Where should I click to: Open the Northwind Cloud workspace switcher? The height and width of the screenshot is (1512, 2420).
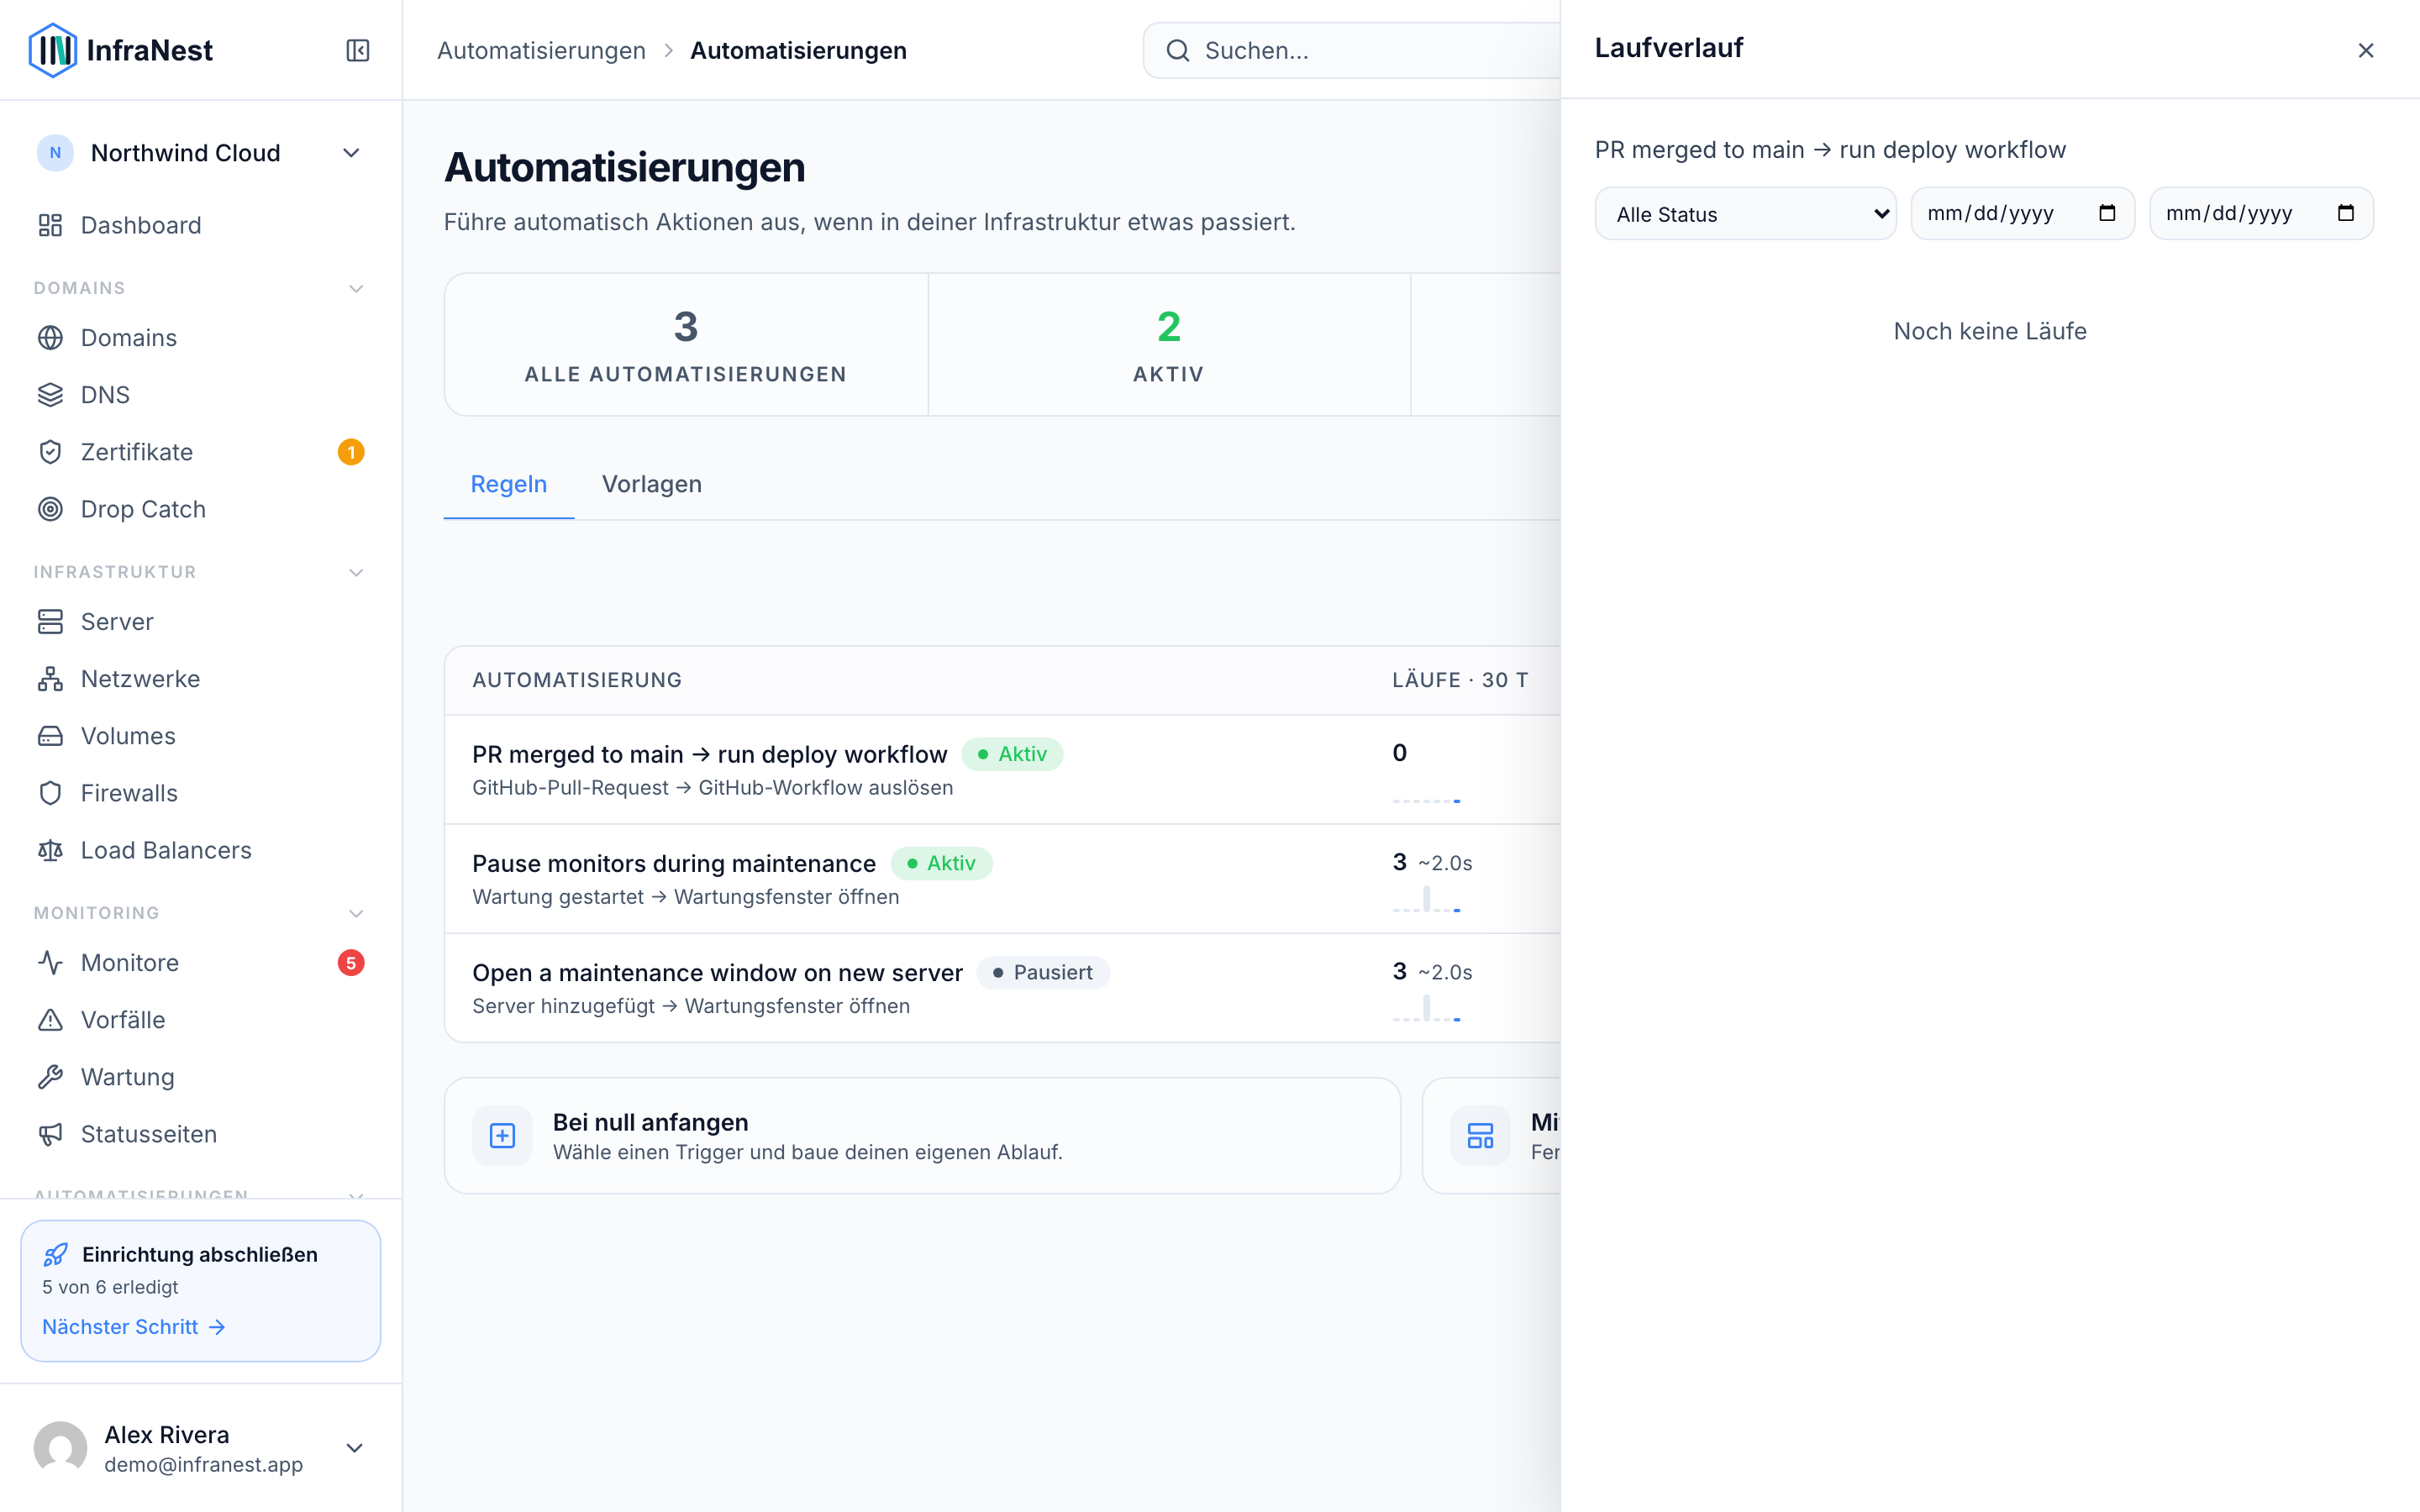pos(200,153)
